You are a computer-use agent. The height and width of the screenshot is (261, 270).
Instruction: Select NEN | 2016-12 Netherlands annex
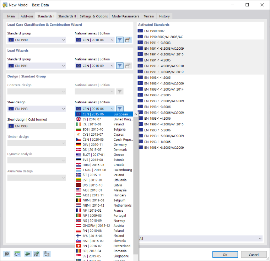(104, 205)
